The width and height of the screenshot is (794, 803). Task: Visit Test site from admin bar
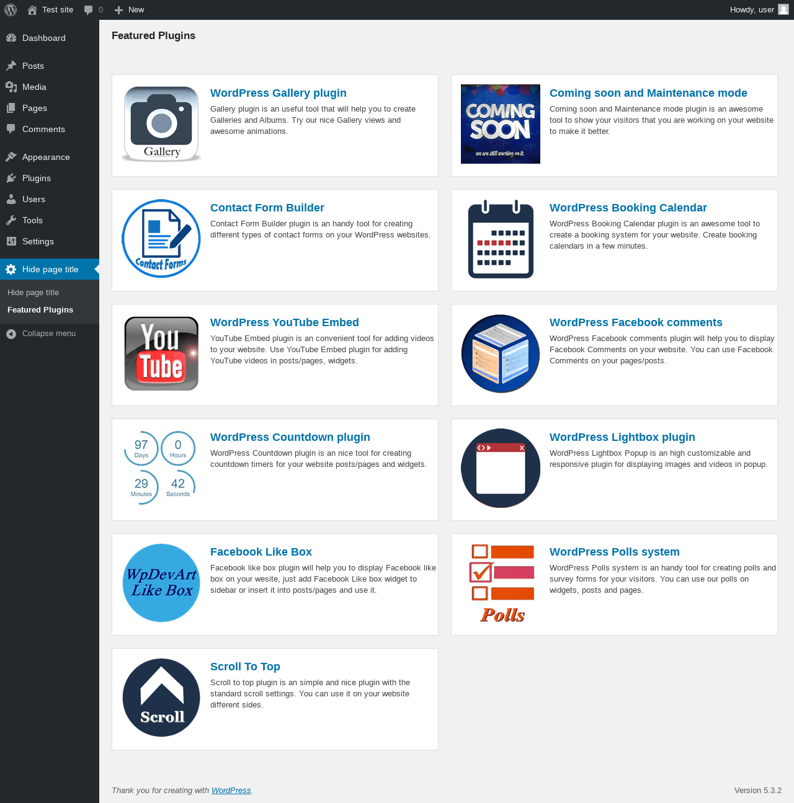coord(51,10)
